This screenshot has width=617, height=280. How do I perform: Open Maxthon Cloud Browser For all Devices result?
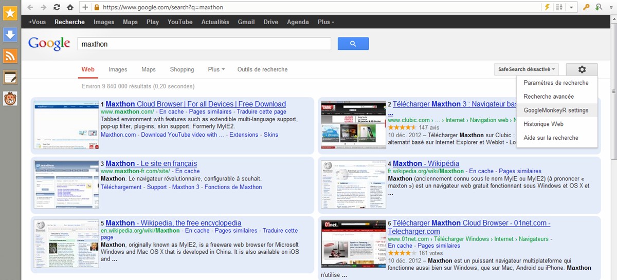point(195,104)
